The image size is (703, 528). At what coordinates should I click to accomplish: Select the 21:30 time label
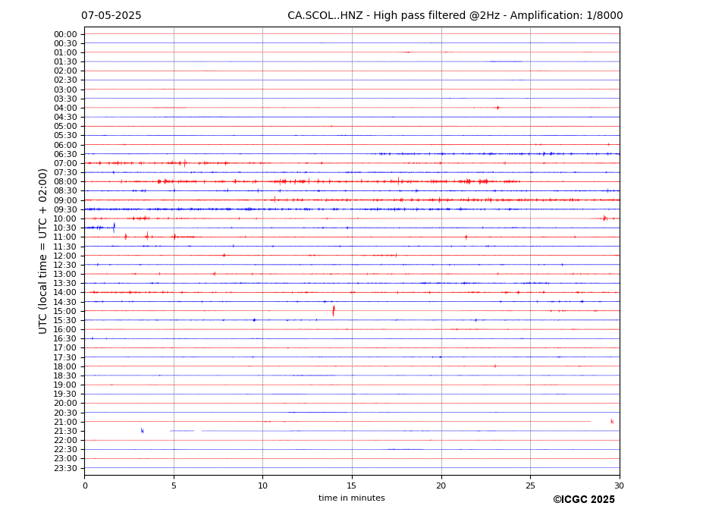tap(65, 431)
